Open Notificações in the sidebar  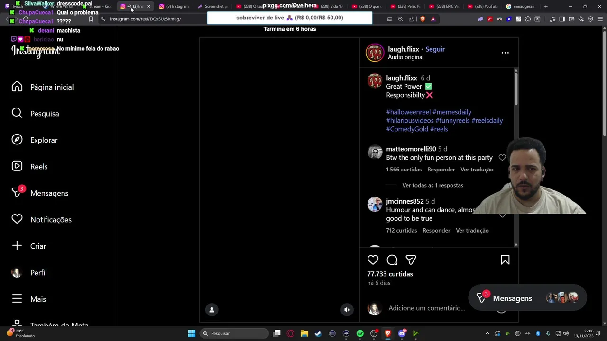pyautogui.click(x=51, y=220)
